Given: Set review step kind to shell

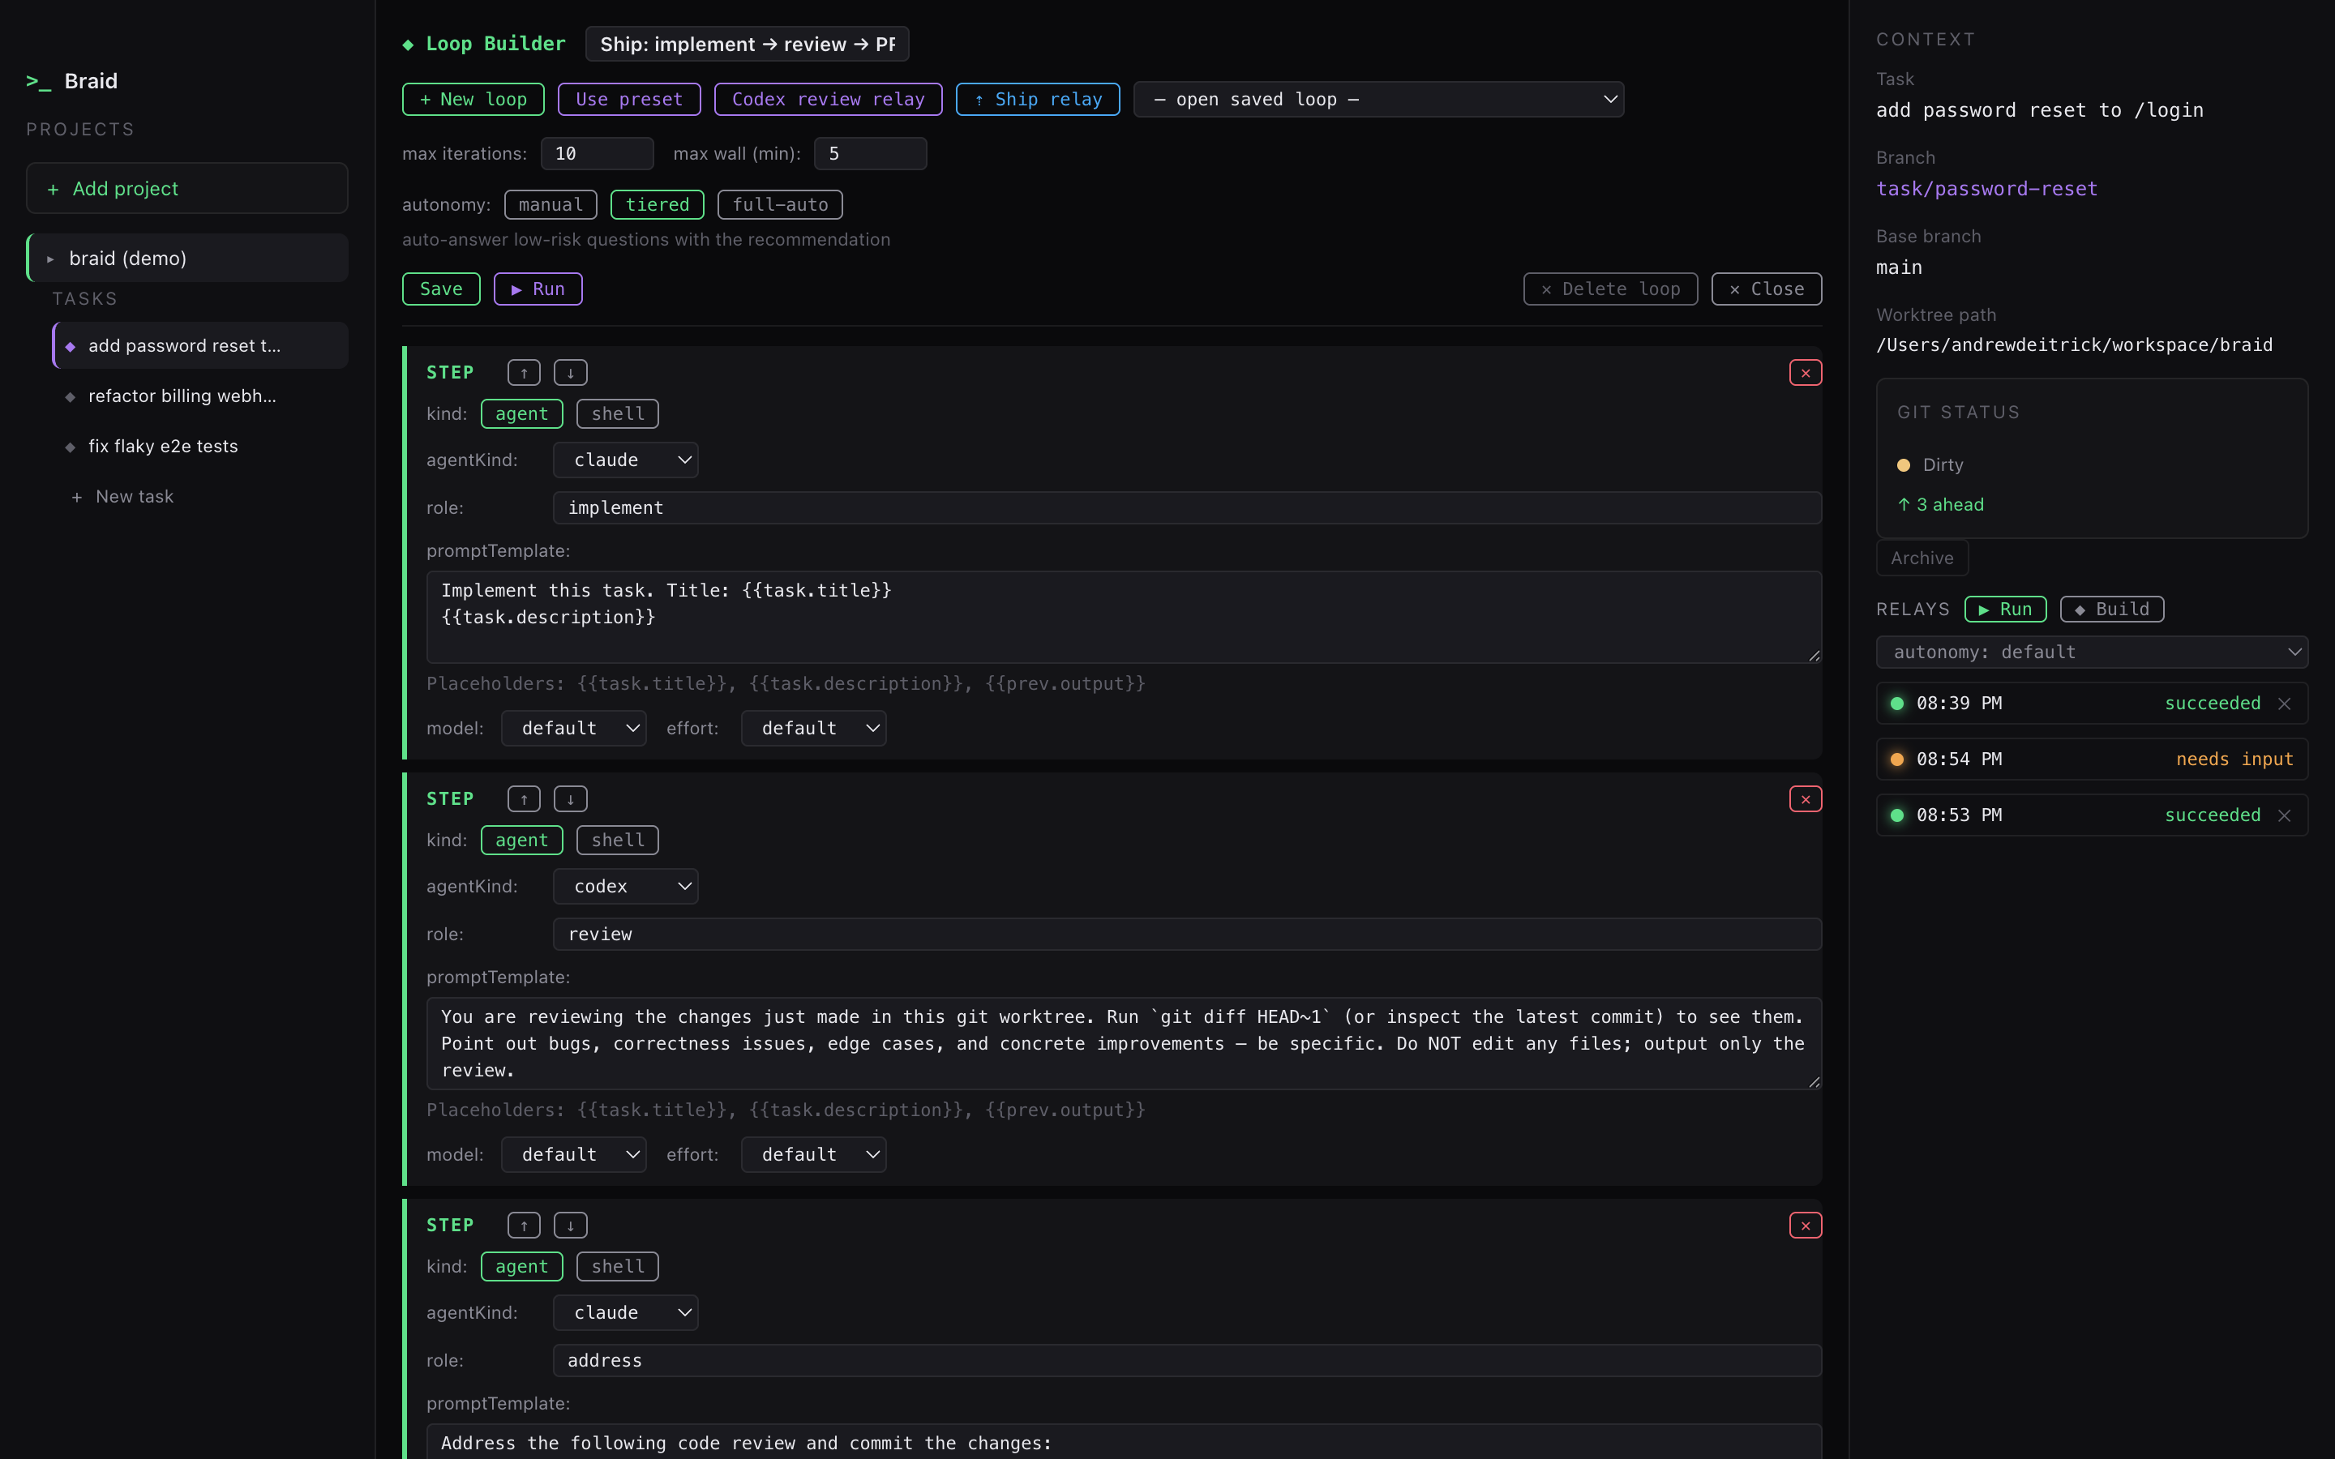Looking at the screenshot, I should coord(618,841).
